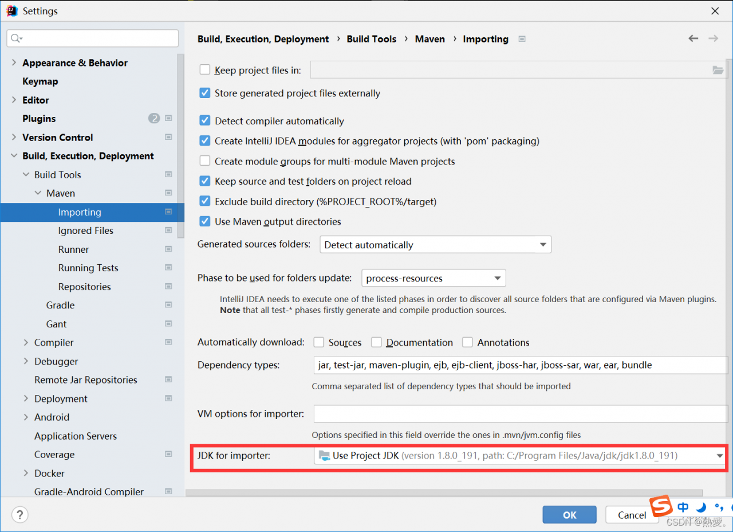This screenshot has height=532, width=733.
Task: Click project-level icon next to Deployment
Action: (x=168, y=398)
